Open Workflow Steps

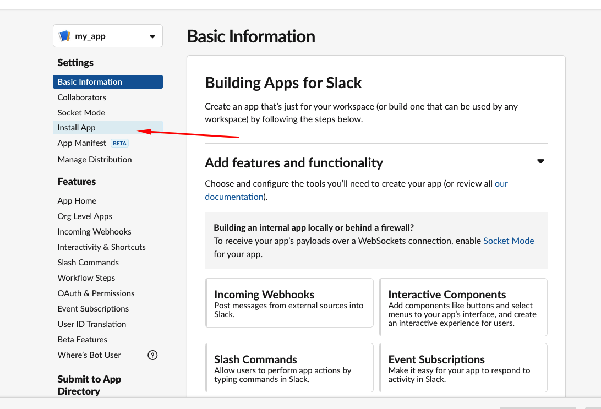tap(86, 278)
